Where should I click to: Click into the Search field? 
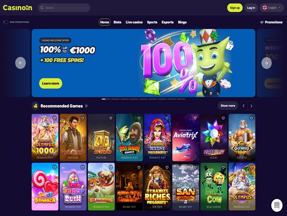(64, 8)
